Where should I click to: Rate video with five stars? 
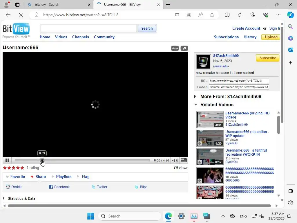[22, 168]
